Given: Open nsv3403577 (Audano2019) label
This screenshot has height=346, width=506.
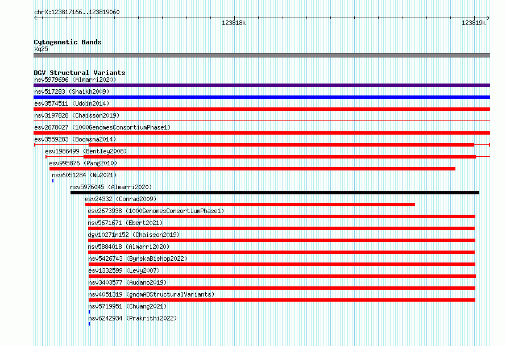Looking at the screenshot, I should [127, 282].
